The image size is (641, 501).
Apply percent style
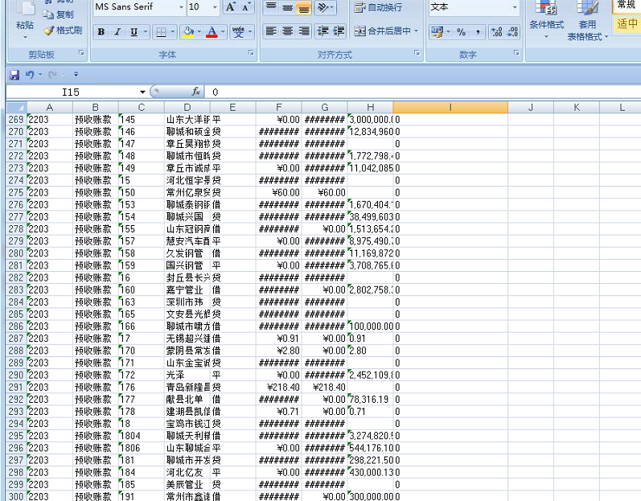pyautogui.click(x=461, y=32)
